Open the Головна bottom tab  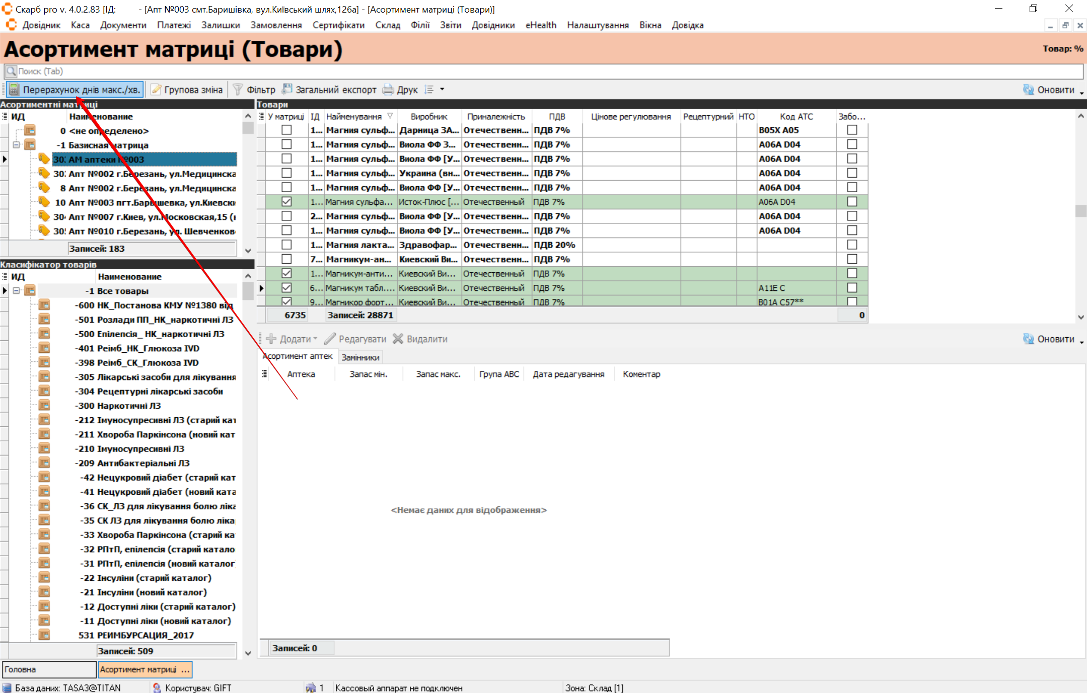(x=49, y=669)
